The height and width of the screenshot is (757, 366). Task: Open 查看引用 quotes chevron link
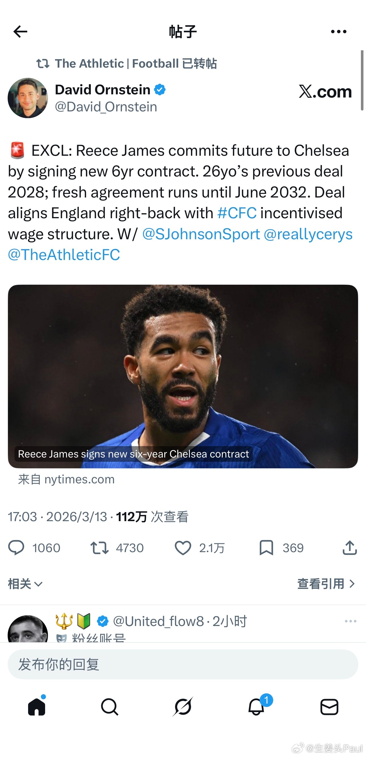point(326,584)
